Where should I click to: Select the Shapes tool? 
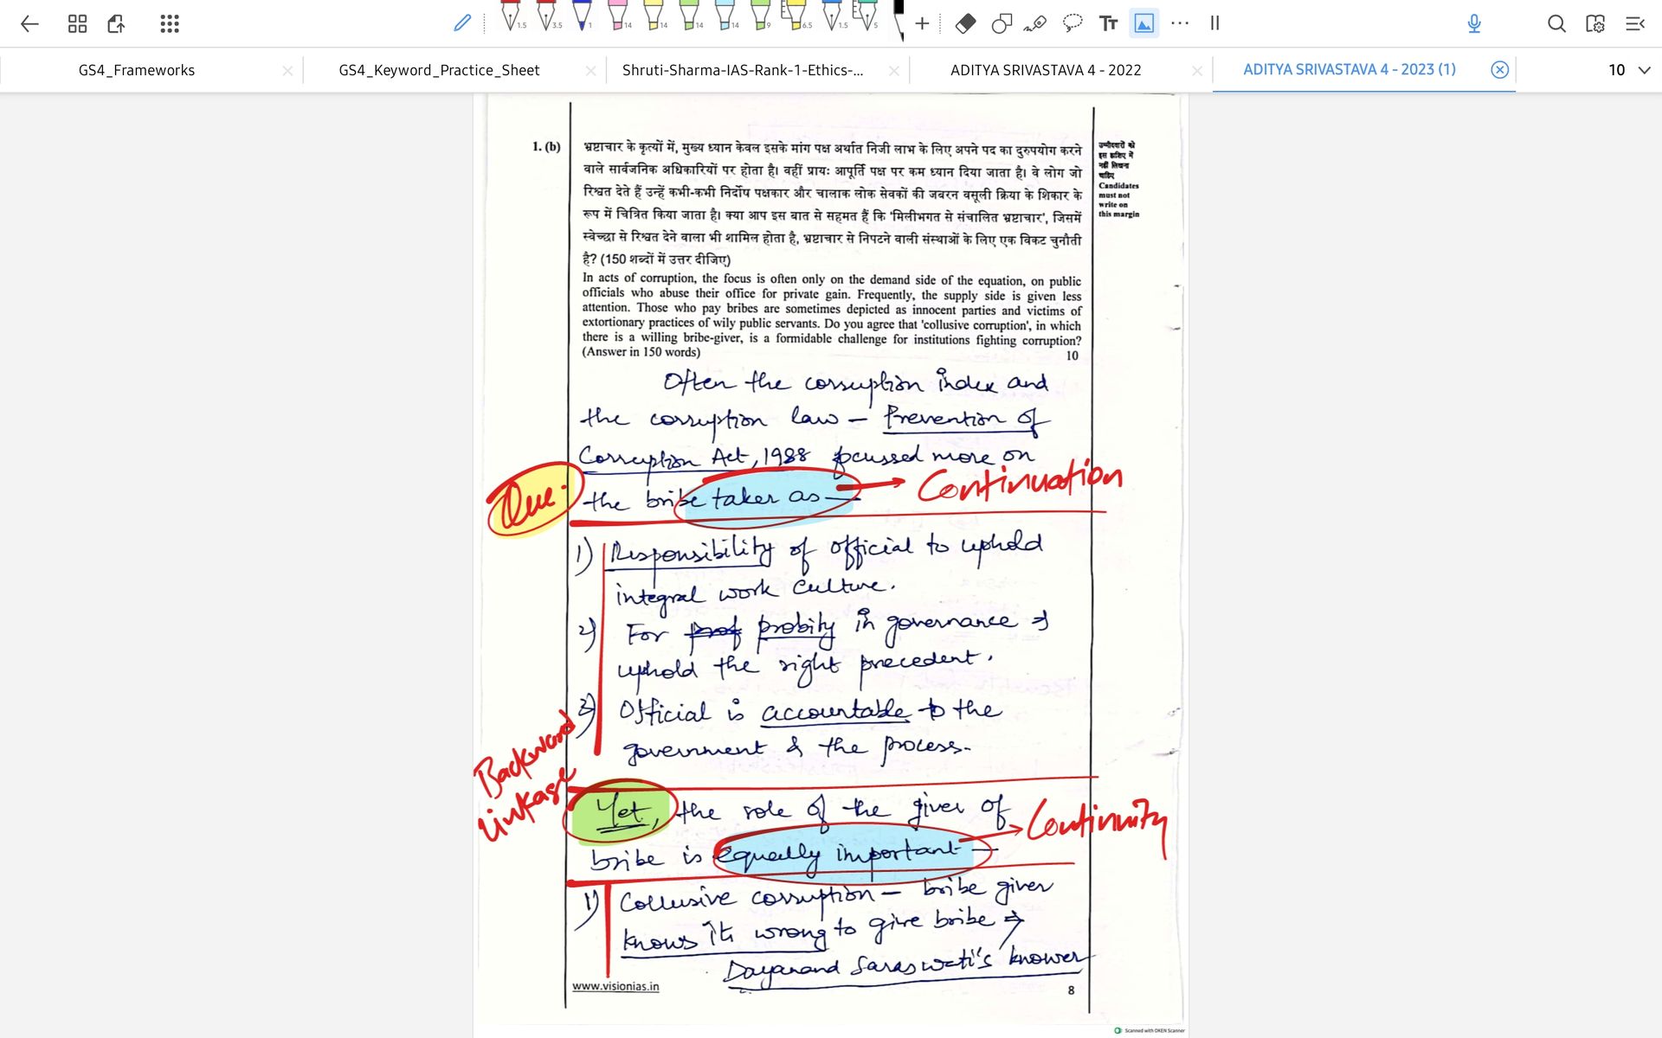tap(1002, 23)
